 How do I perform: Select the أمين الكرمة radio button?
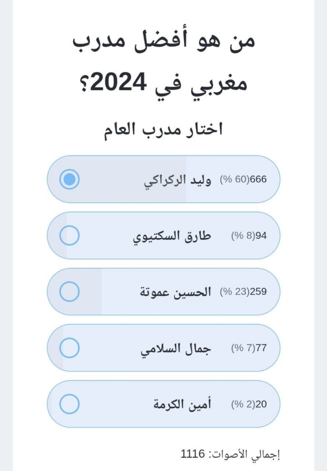click(70, 404)
